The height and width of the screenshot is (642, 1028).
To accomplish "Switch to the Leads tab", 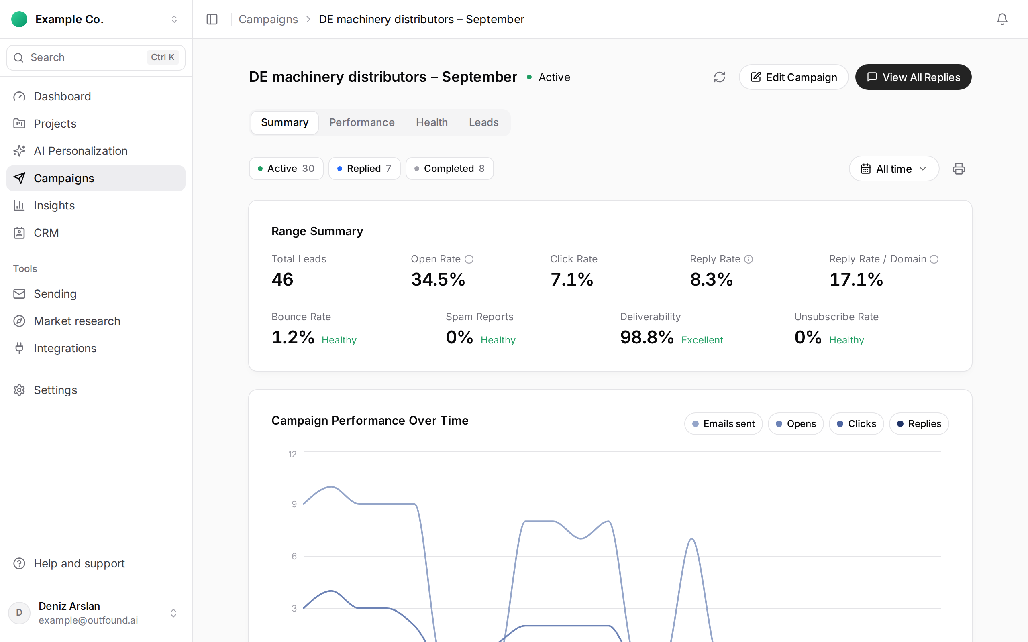I will click(x=483, y=122).
